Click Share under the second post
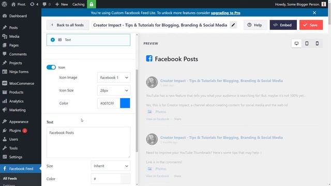 [x=177, y=176]
